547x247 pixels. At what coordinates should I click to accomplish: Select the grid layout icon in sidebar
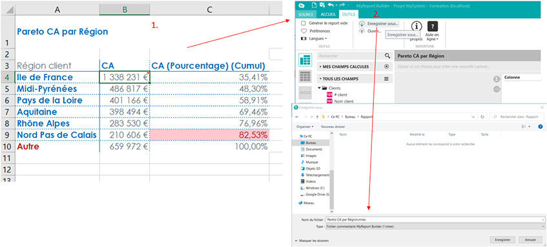click(305, 76)
